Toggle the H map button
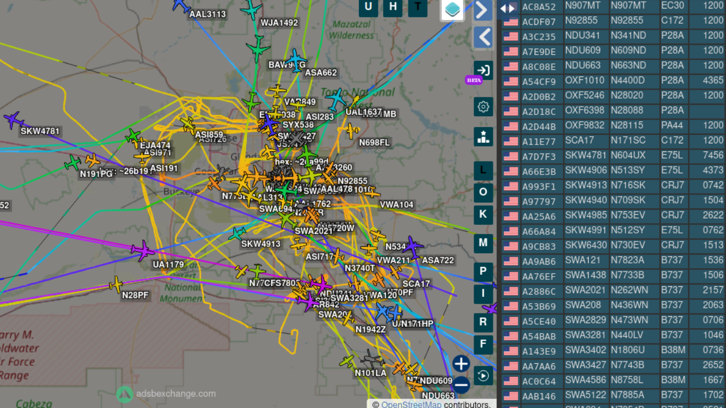Screen dimensions: 726x408 393,7
